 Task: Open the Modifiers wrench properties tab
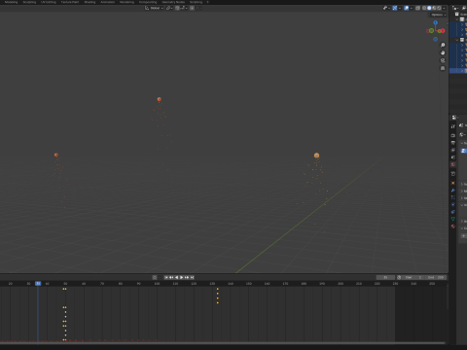click(x=453, y=191)
